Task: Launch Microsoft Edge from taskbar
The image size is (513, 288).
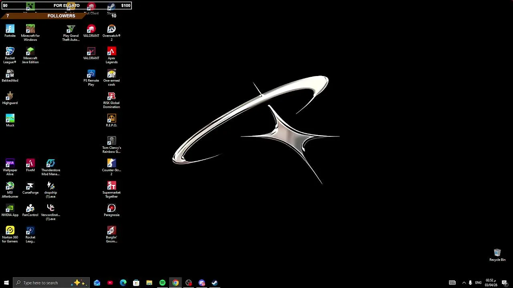Action: click(x=123, y=283)
